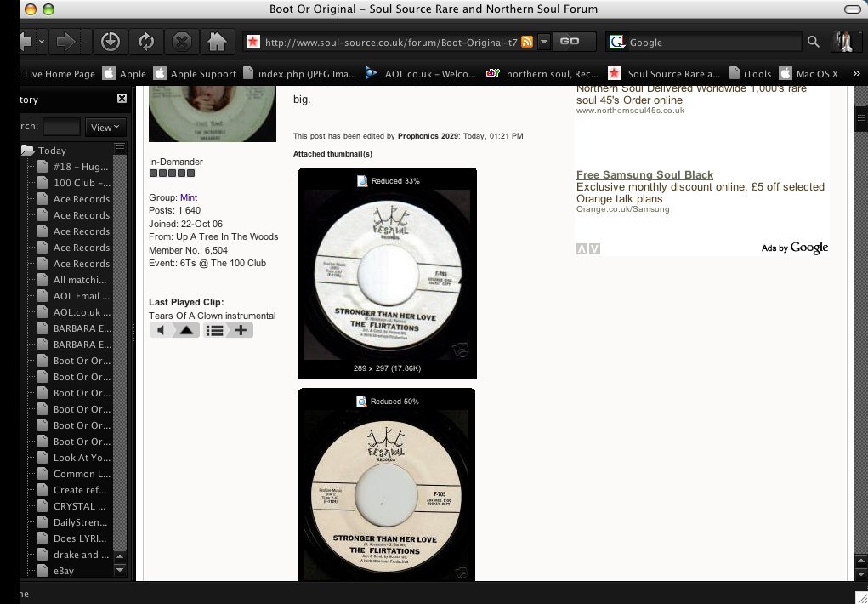
Task: Open history item AOL.co.uk ...
Action: (74, 312)
